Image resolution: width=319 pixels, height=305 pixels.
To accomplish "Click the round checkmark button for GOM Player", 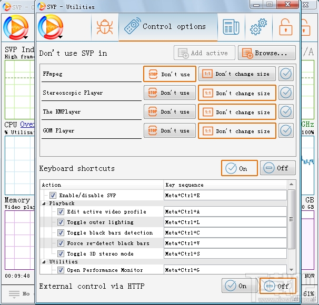I will click(286, 131).
